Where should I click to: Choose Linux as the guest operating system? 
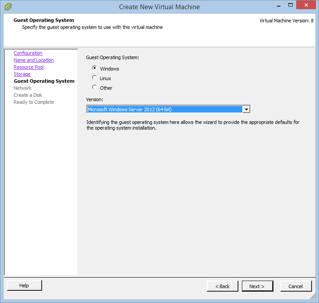pos(95,78)
